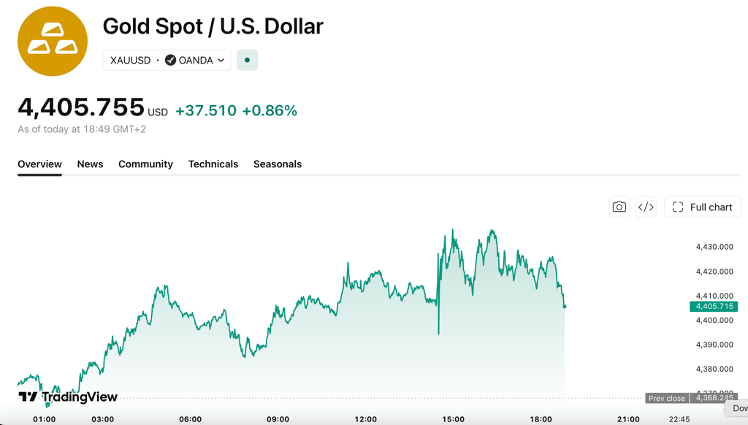This screenshot has width=748, height=425.
Task: Click the chart's last price endpoint dot
Action: pos(565,307)
